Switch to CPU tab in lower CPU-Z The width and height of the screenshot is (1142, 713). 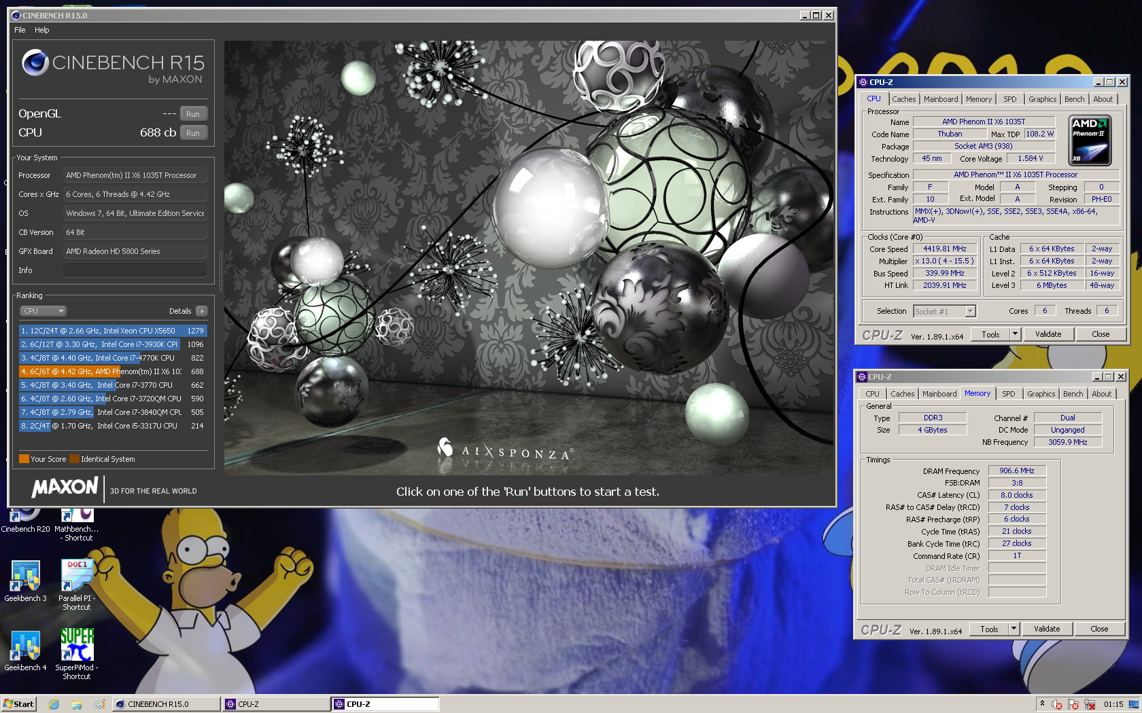click(x=872, y=394)
